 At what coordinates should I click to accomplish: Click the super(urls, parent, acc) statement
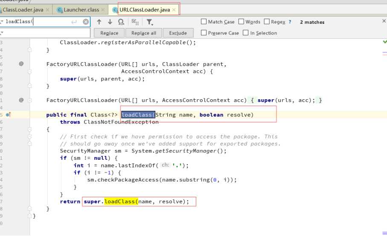(x=102, y=79)
